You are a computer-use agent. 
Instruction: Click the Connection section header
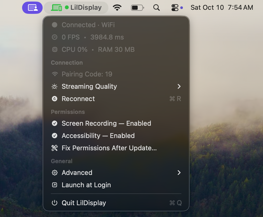point(67,63)
